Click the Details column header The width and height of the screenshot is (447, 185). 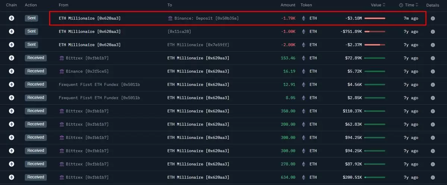tap(433, 5)
